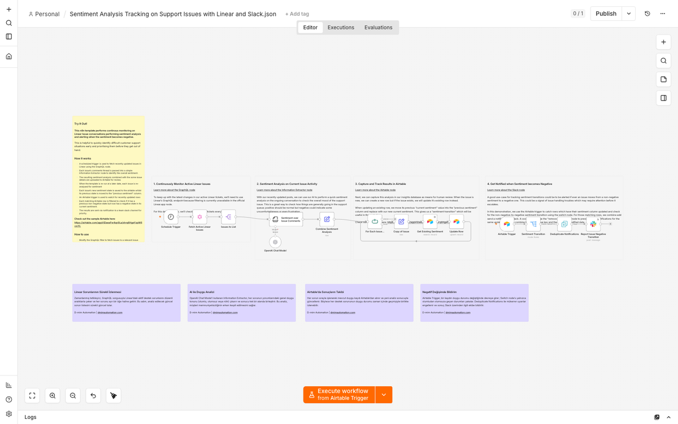Select Sentiment over Issue Comments node
This screenshot has width=678, height=424.
[286, 219]
